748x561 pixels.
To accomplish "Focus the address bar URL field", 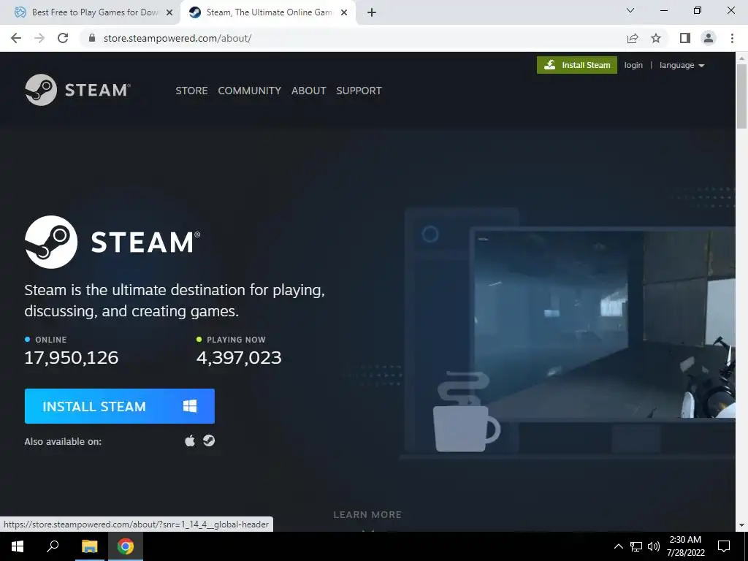I will point(353,38).
